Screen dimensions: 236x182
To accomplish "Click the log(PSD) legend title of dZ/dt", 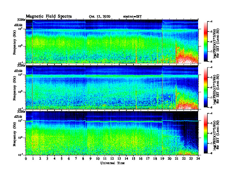I will point(216,135).
